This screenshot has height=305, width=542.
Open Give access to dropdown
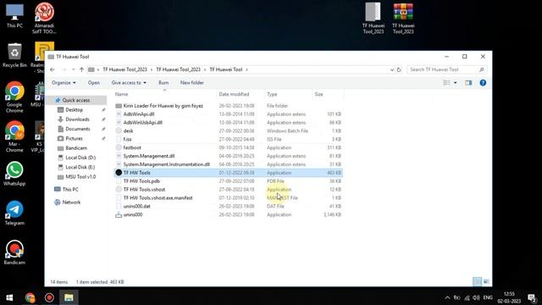[x=129, y=83]
